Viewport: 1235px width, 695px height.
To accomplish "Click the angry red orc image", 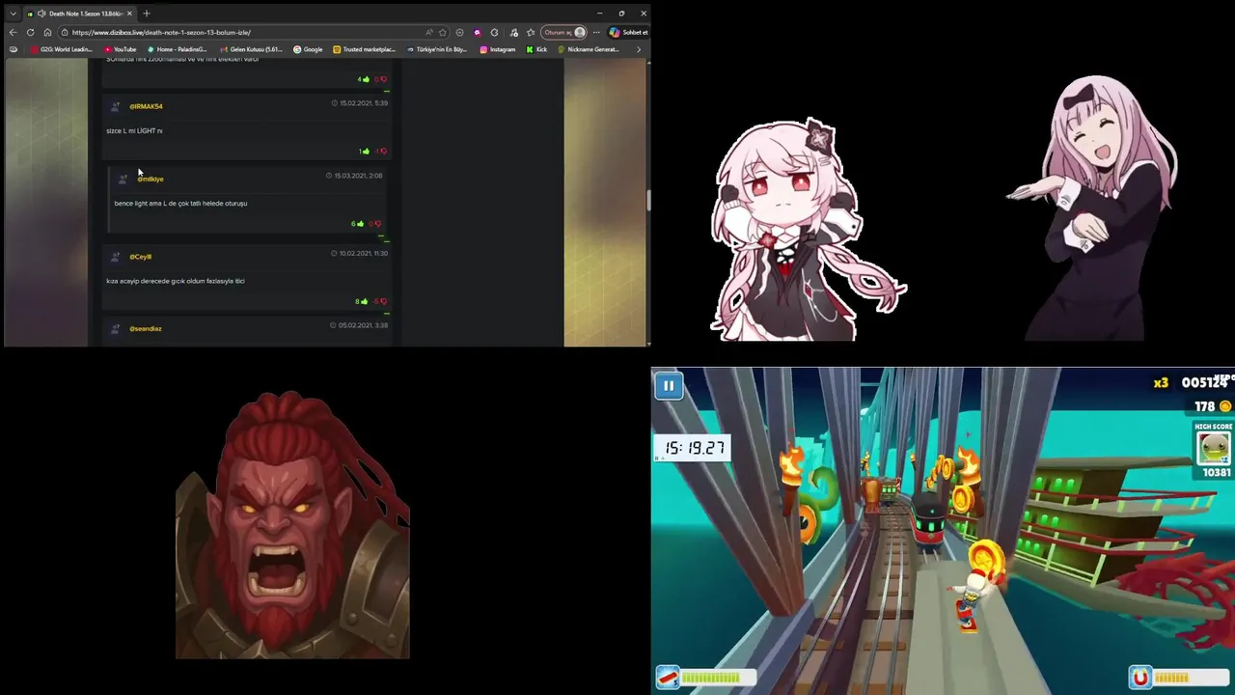I will tap(292, 524).
